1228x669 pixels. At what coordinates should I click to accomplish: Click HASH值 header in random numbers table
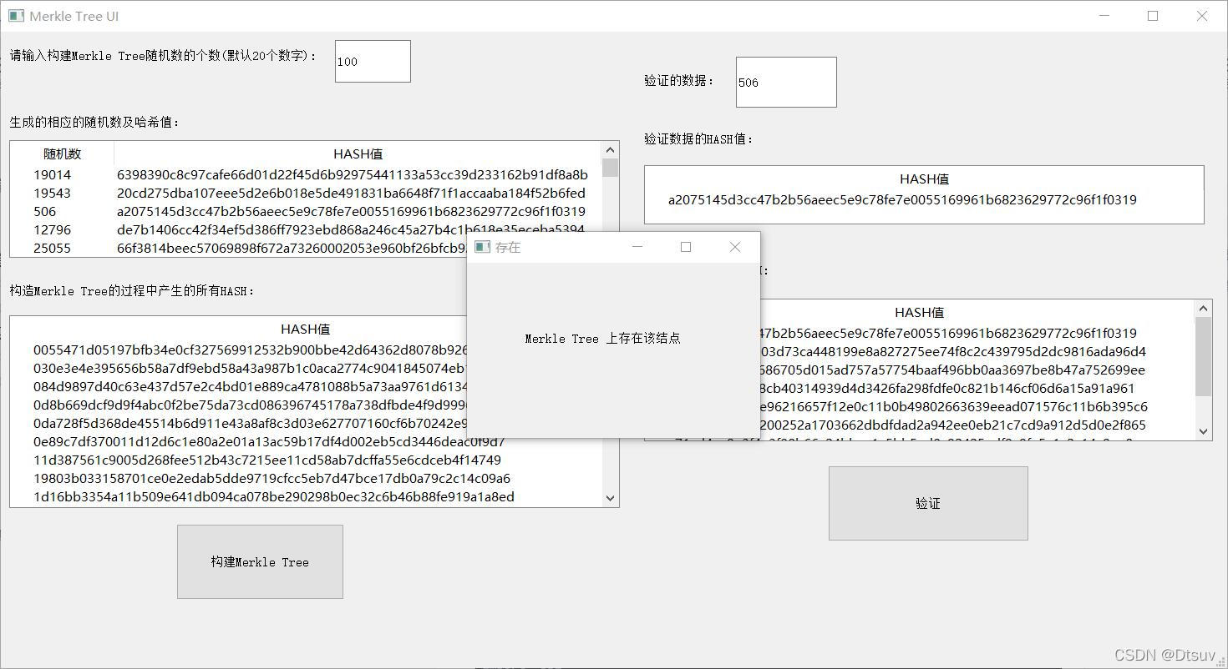point(358,153)
